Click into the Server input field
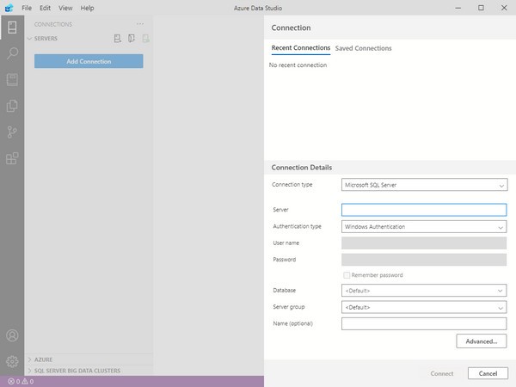 tap(424, 209)
